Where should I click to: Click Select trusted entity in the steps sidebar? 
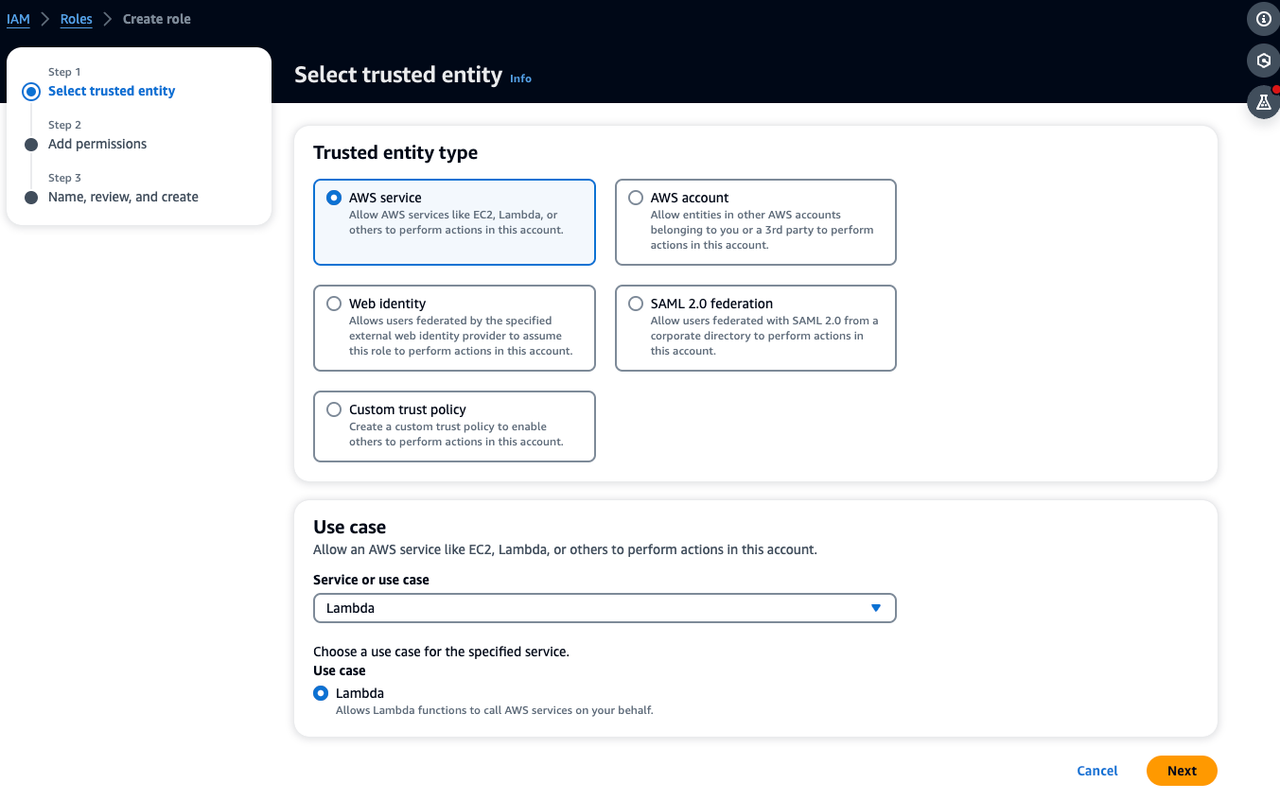click(x=112, y=91)
